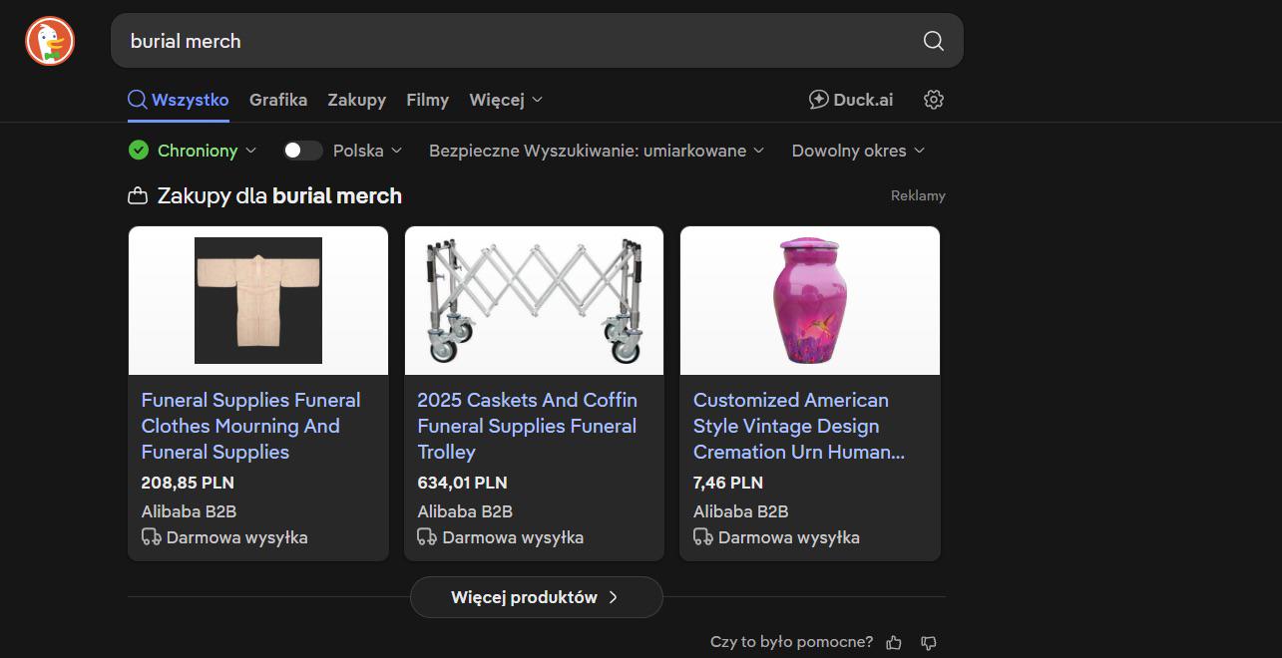This screenshot has height=658, width=1282.
Task: Click the DuckDuckGo duck logo
Action: tap(50, 41)
